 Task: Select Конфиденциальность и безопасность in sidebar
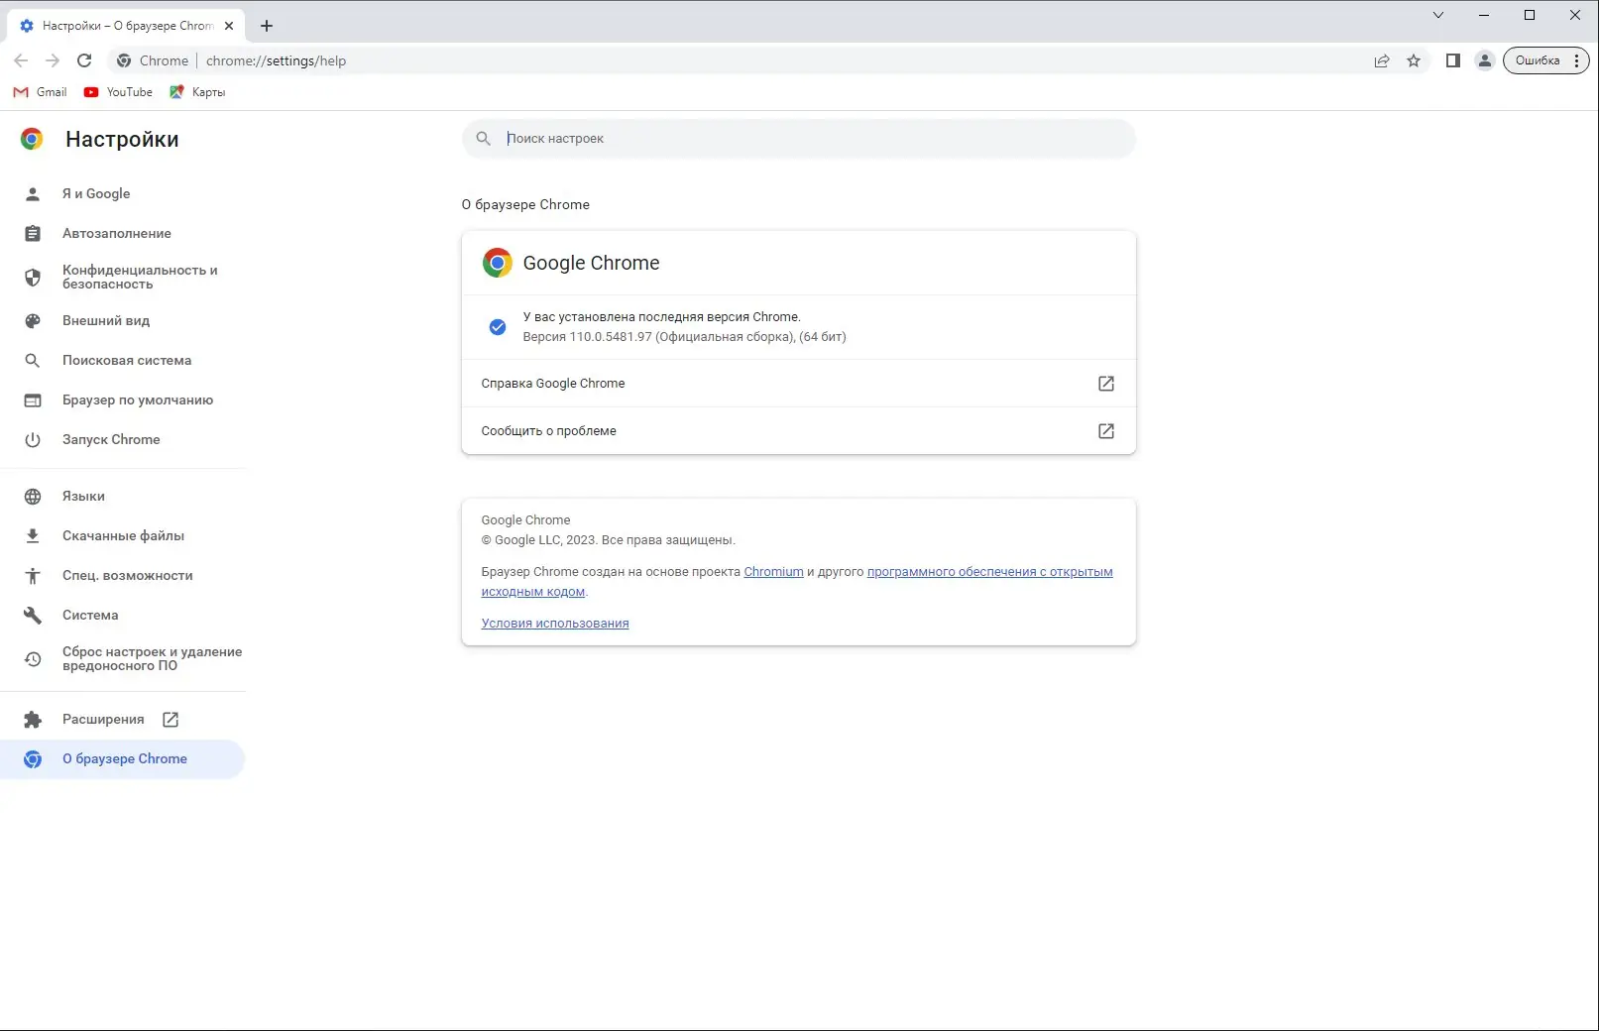pos(140,277)
